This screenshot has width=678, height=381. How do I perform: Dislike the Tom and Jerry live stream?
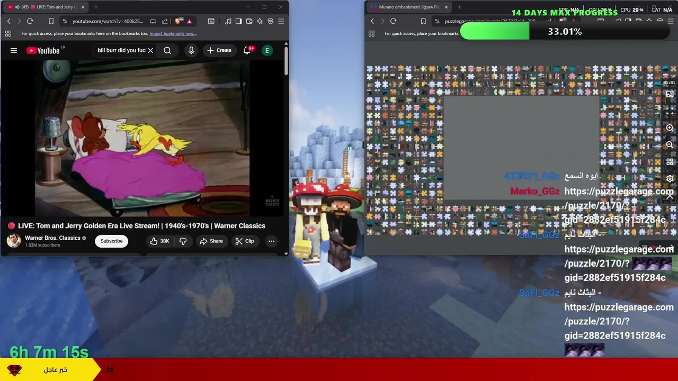tap(183, 241)
